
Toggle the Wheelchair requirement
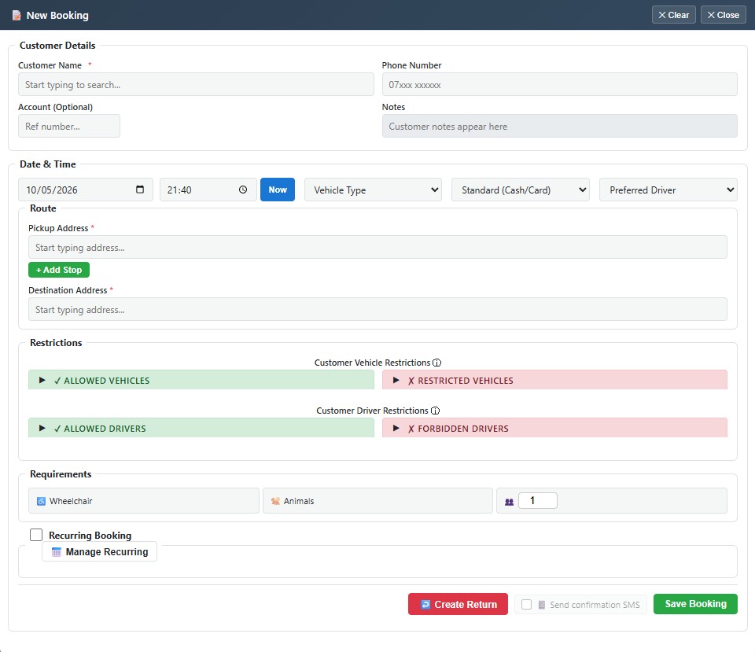(x=143, y=501)
